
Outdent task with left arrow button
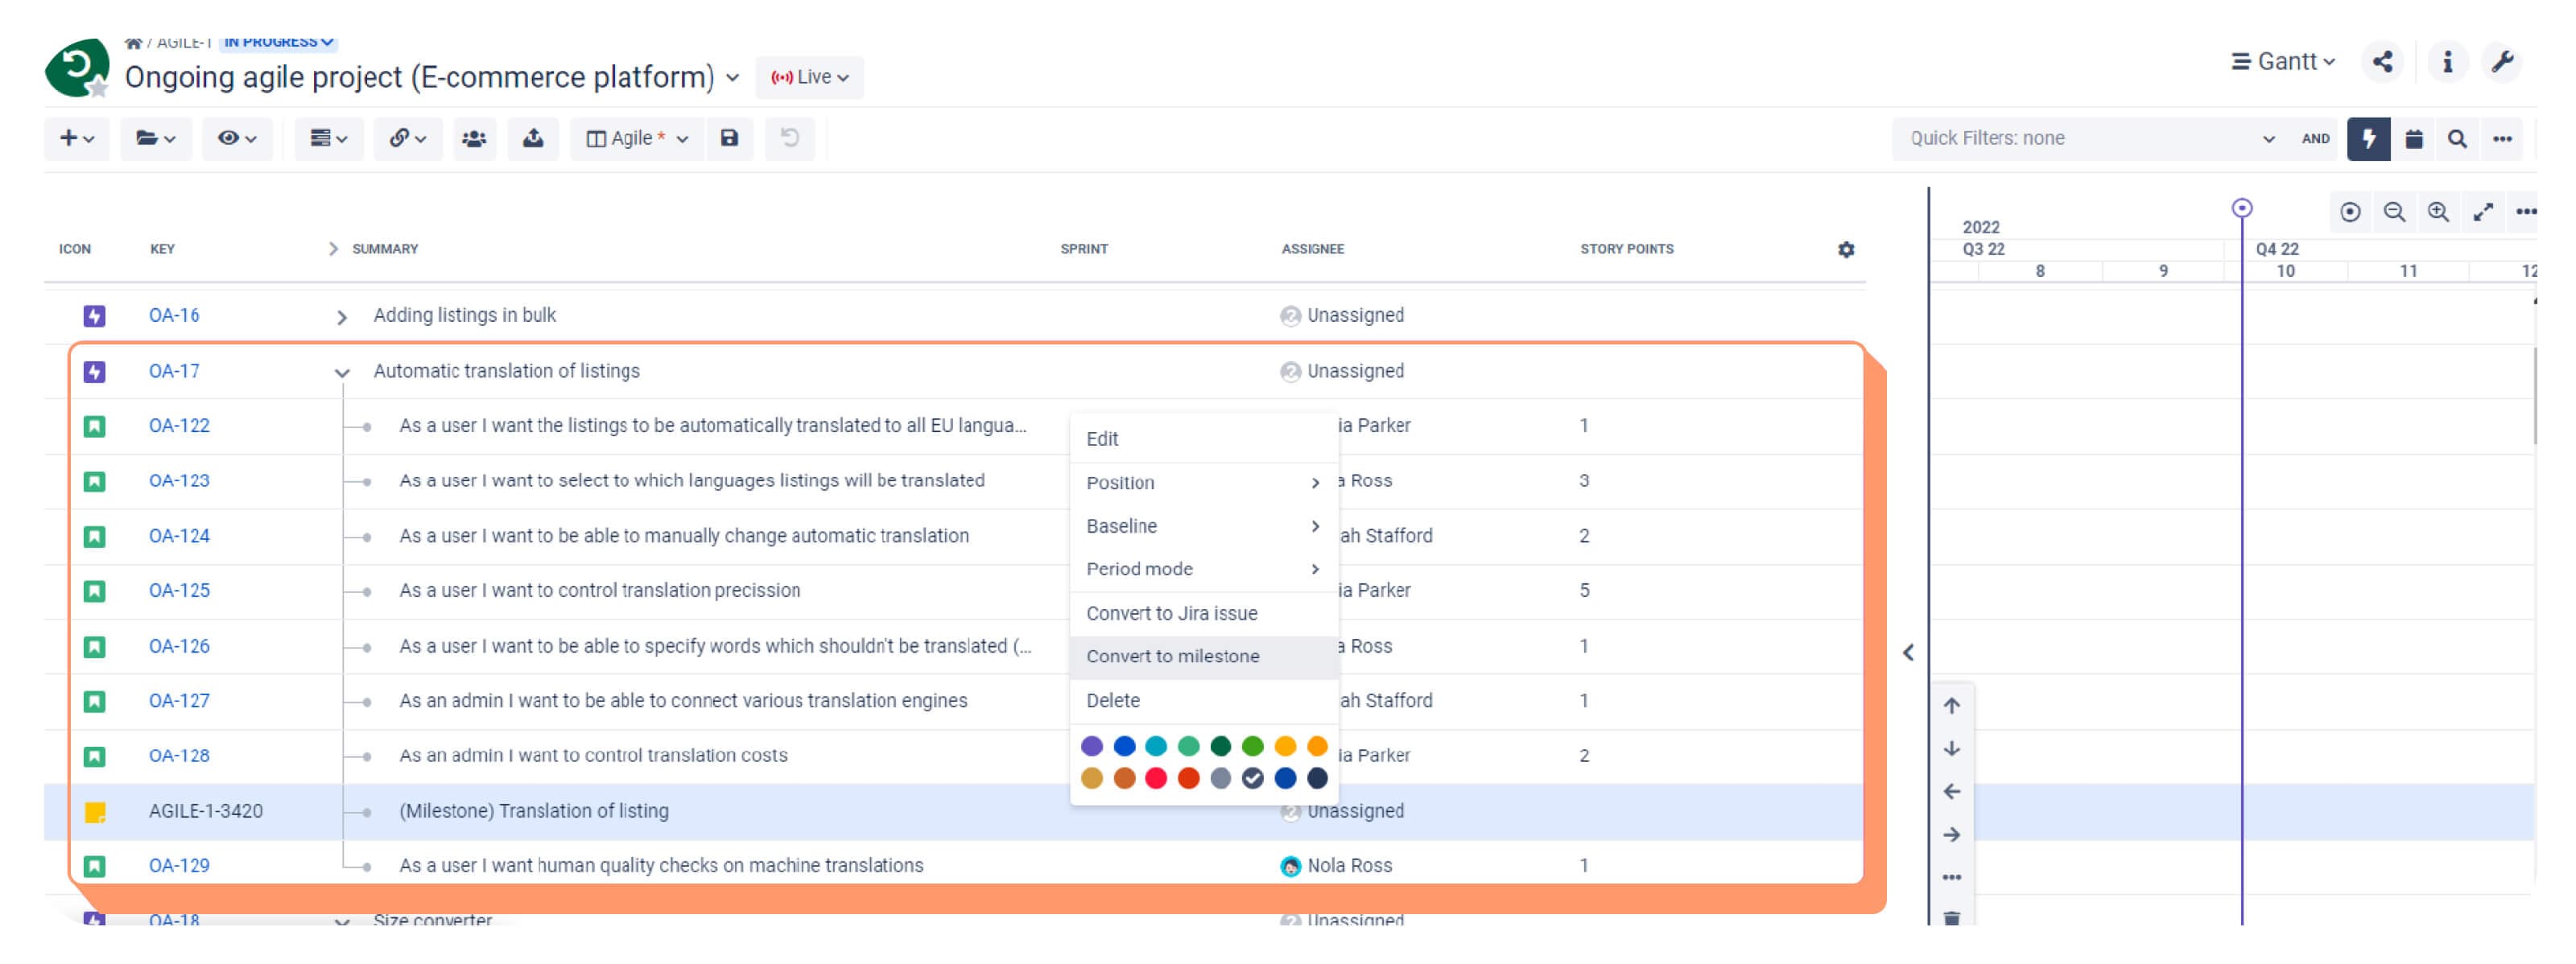click(1951, 792)
